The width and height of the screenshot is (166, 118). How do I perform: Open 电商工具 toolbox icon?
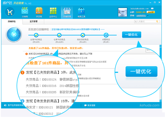coord(81,12)
